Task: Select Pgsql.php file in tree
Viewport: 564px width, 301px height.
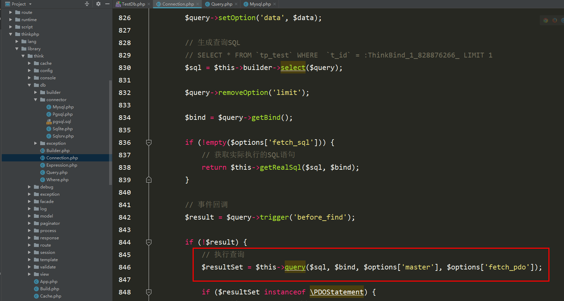Action: point(62,114)
